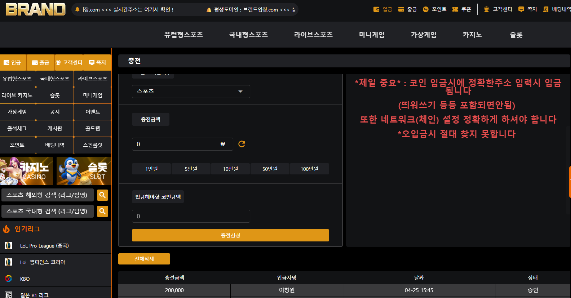Click search icon for 국내형 sports search
Viewport: 571px width, 298px height.
click(102, 211)
